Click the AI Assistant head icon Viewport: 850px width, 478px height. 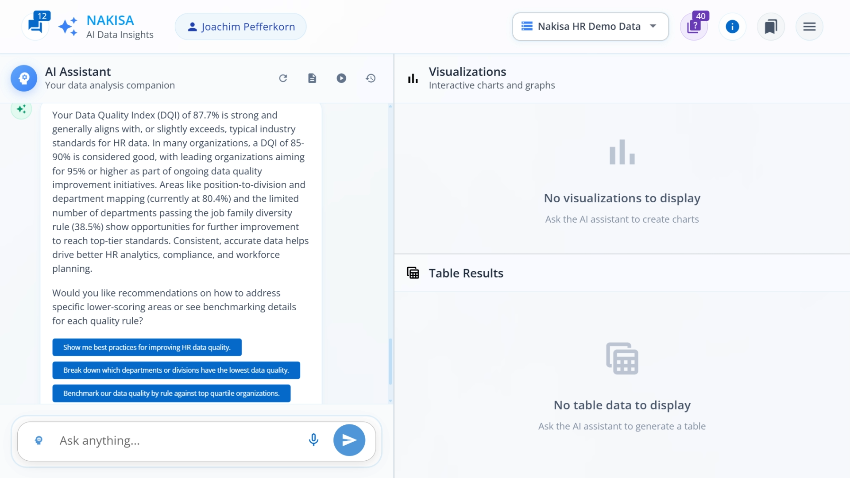tap(24, 78)
